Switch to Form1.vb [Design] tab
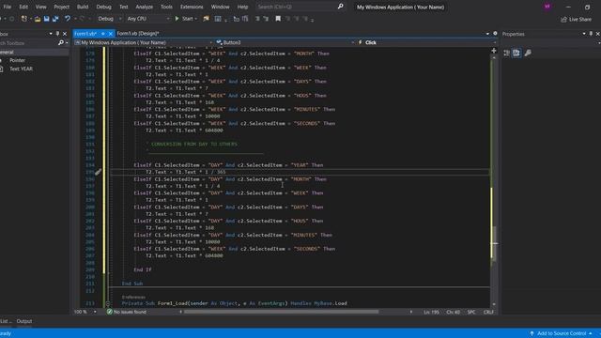Viewport: 601px width, 338px height. pyautogui.click(x=138, y=34)
